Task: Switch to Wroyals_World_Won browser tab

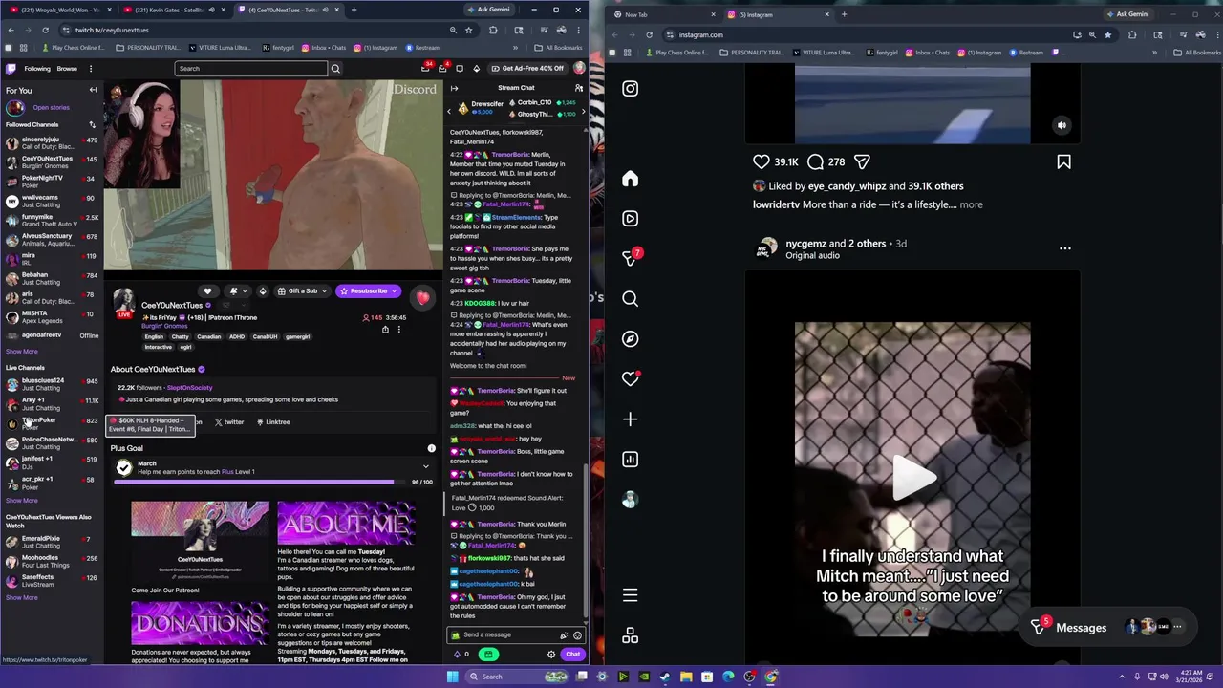Action: (59, 10)
